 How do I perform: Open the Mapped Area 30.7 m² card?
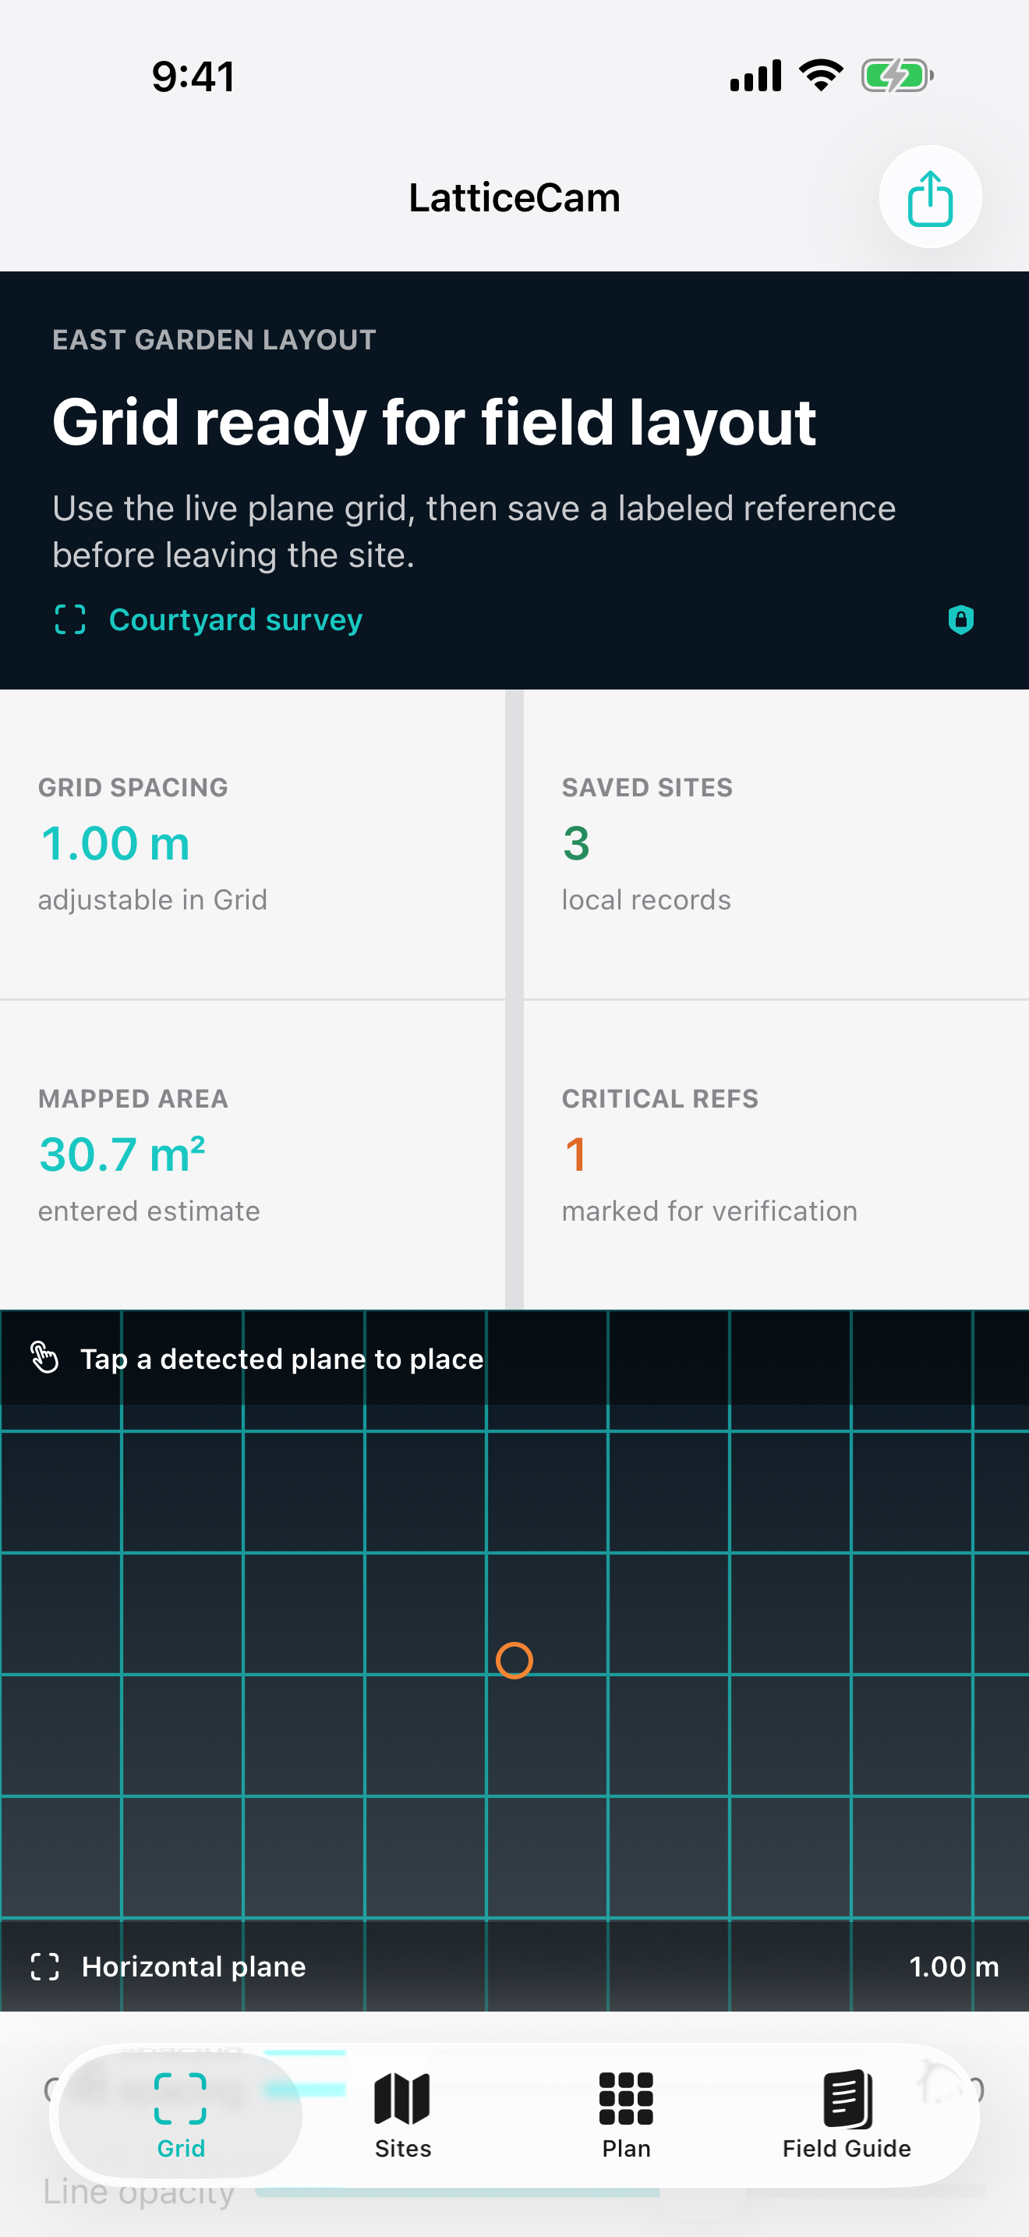pos(253,1155)
